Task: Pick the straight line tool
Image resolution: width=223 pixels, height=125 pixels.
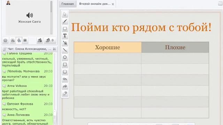Action: pos(65,50)
